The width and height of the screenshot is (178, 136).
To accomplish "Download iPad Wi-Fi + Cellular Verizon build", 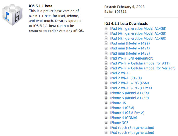I will (x=143, y=68).
